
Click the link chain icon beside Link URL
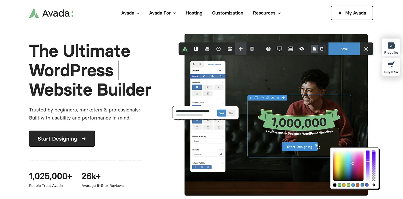click(221, 154)
